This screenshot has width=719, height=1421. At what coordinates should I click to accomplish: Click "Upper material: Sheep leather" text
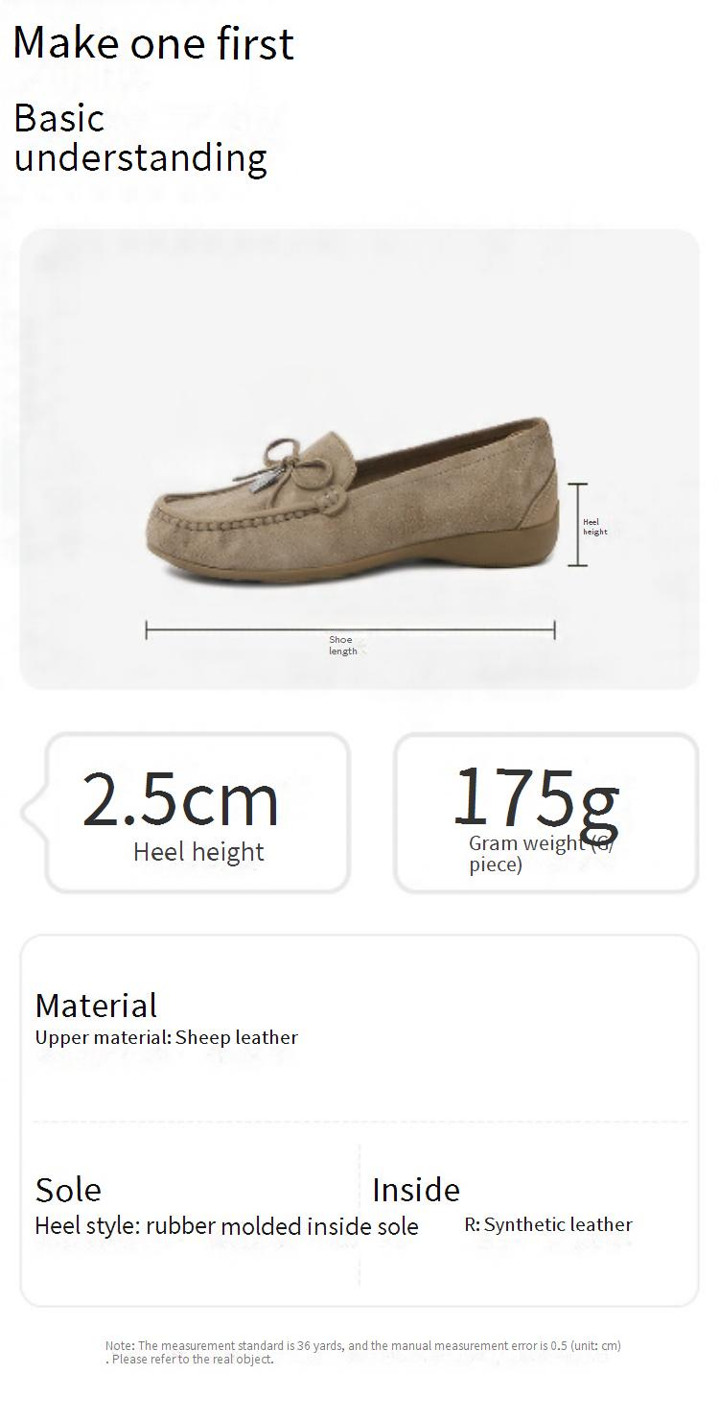(167, 1037)
